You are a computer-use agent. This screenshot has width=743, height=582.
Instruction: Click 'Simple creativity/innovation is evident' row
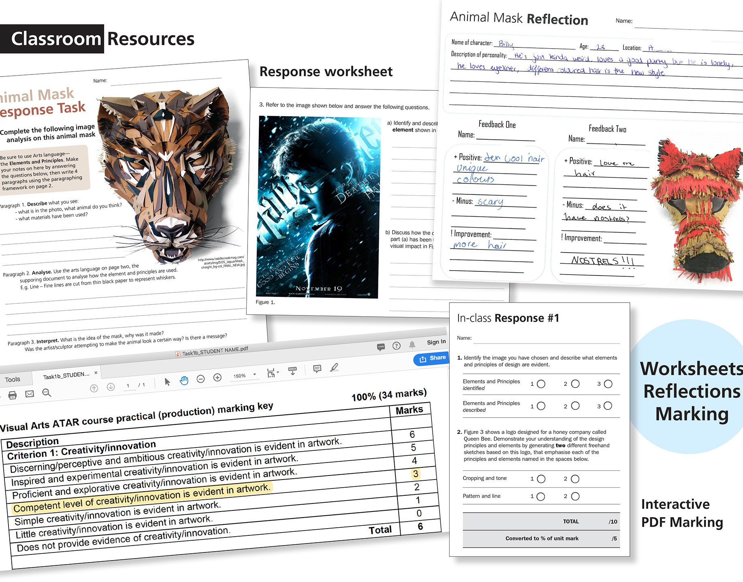pyautogui.click(x=117, y=513)
